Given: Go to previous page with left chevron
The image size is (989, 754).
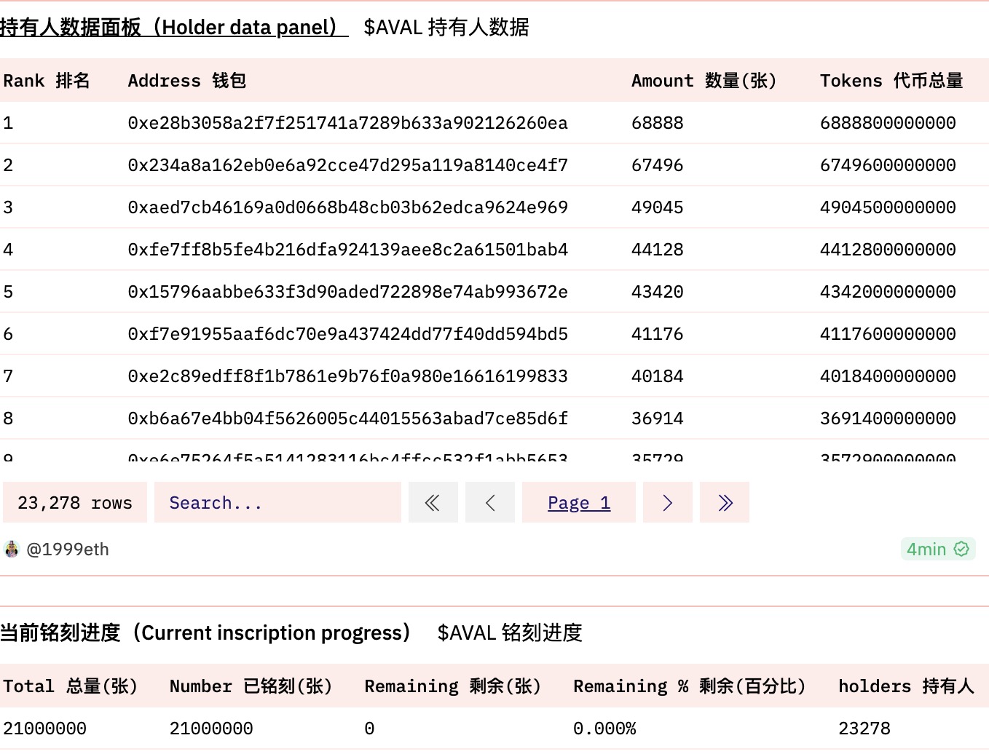Looking at the screenshot, I should (490, 502).
